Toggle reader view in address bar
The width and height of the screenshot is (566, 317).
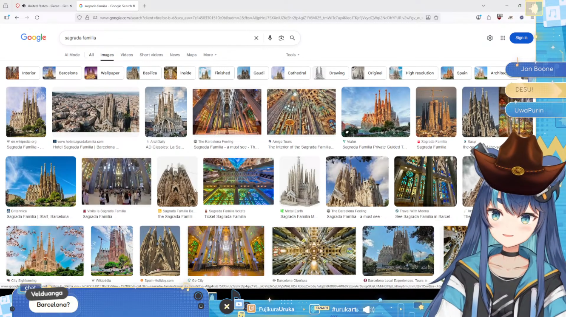428,18
